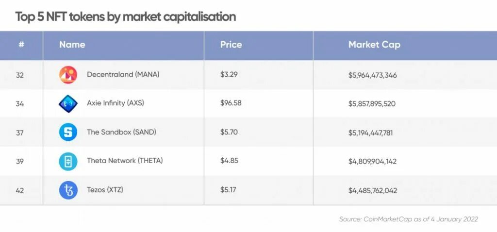Click the $5,964,473,346 market cap value
Screen dimensions: 497x232
[x=372, y=75]
